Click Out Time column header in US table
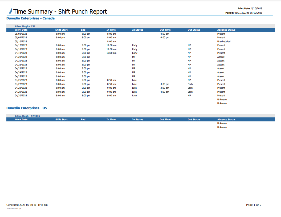The width and height of the screenshot is (281, 217). point(165,120)
